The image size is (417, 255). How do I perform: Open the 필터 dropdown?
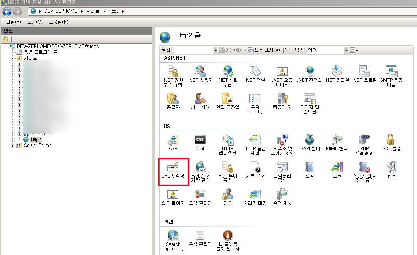[215, 50]
